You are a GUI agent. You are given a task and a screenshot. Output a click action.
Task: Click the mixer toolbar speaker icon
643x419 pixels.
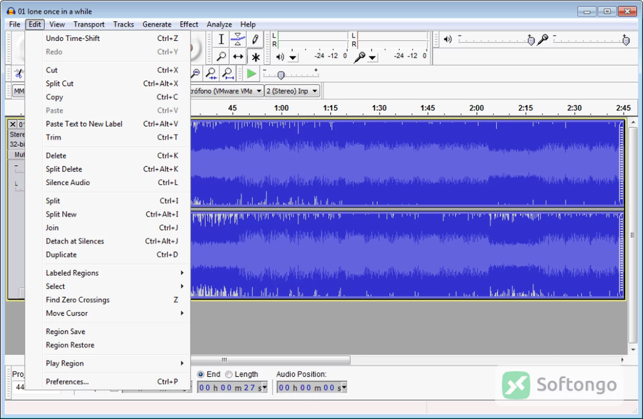(x=448, y=39)
